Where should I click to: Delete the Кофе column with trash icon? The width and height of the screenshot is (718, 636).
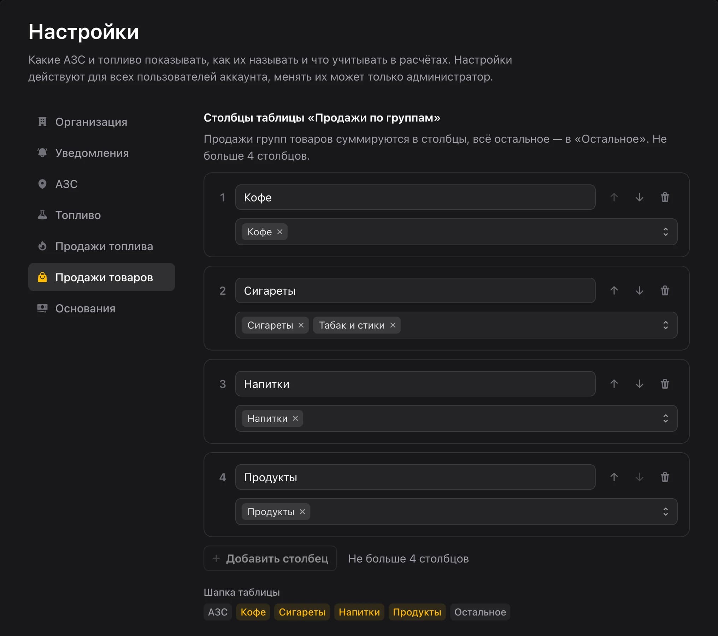pyautogui.click(x=665, y=197)
